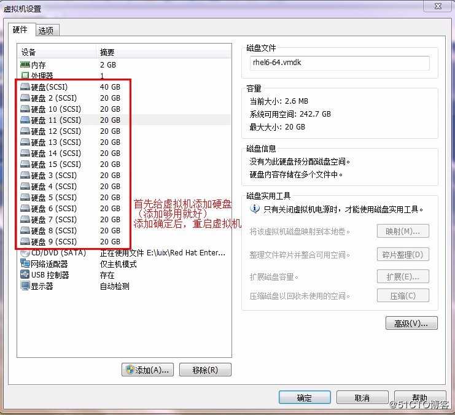Click the 硬盘 14 (SCSI) disk icon
455x415 pixels.
pyautogui.click(x=25, y=153)
